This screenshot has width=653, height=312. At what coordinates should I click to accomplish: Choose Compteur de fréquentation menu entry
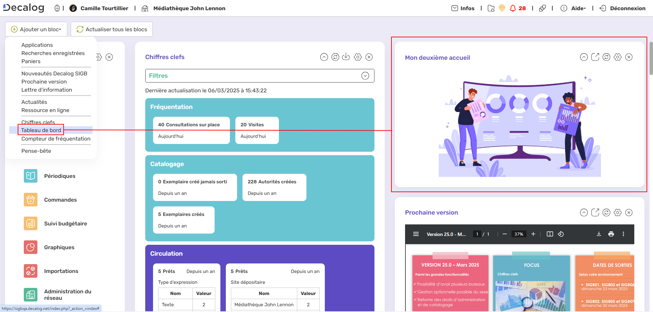[x=56, y=139]
